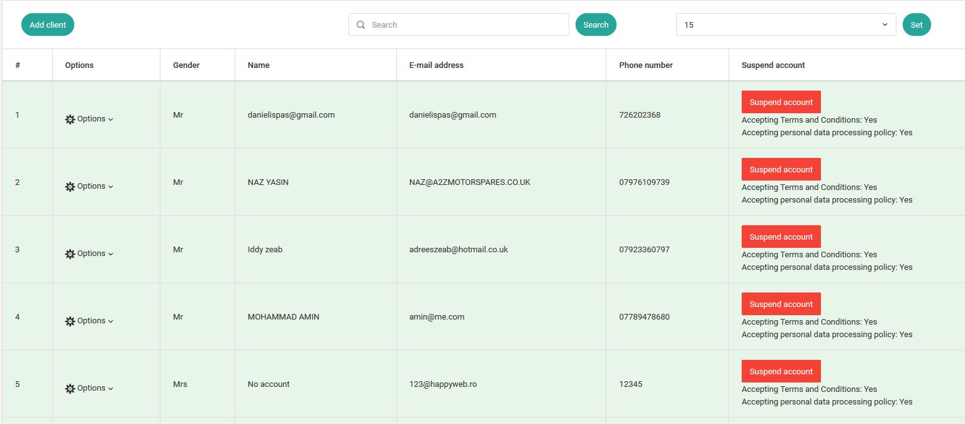Click phone number 07923360797

644,249
